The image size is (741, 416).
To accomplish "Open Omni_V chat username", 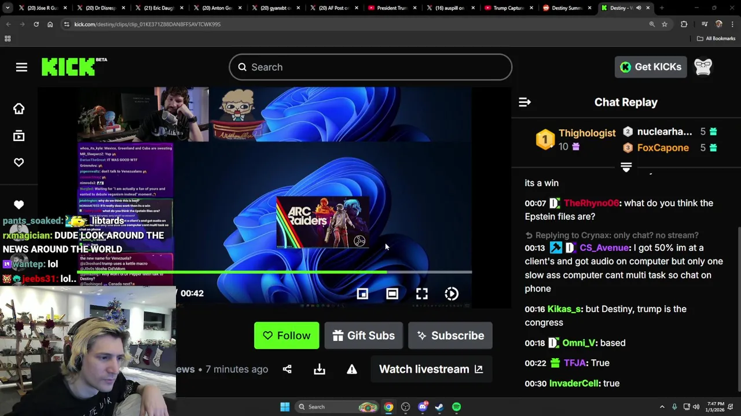I will pos(578,343).
